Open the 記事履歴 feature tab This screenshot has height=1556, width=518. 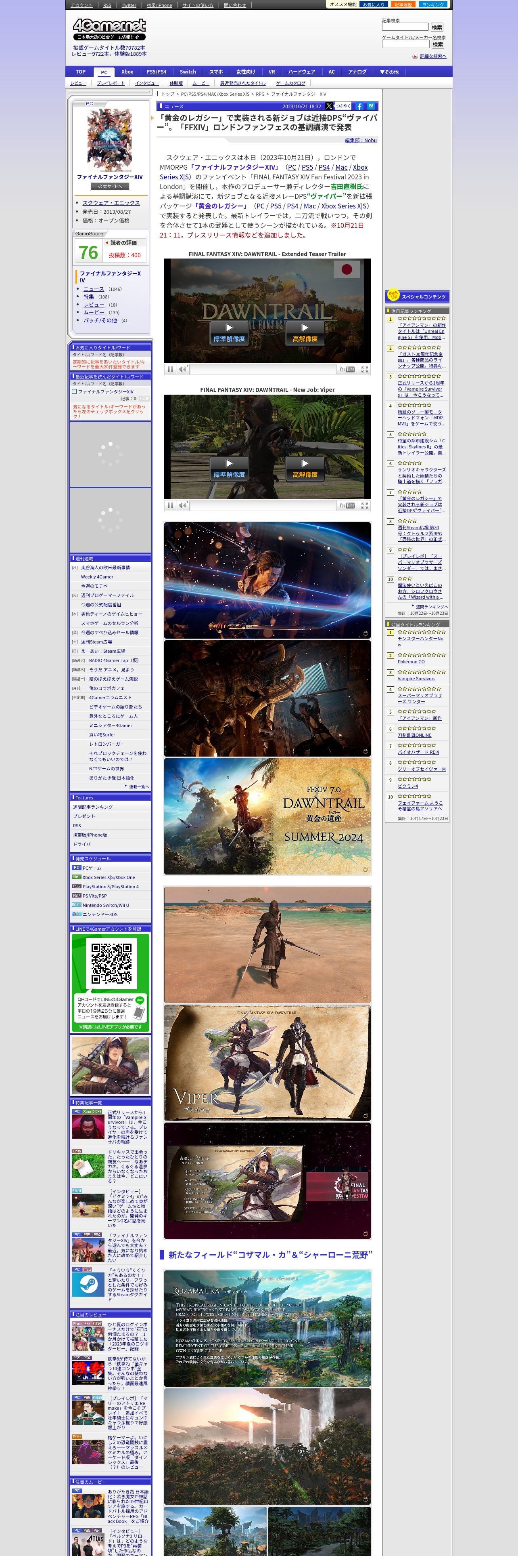(x=403, y=4)
